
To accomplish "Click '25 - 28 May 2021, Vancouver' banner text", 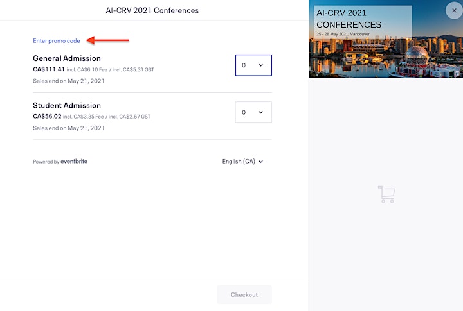I will 343,34.
